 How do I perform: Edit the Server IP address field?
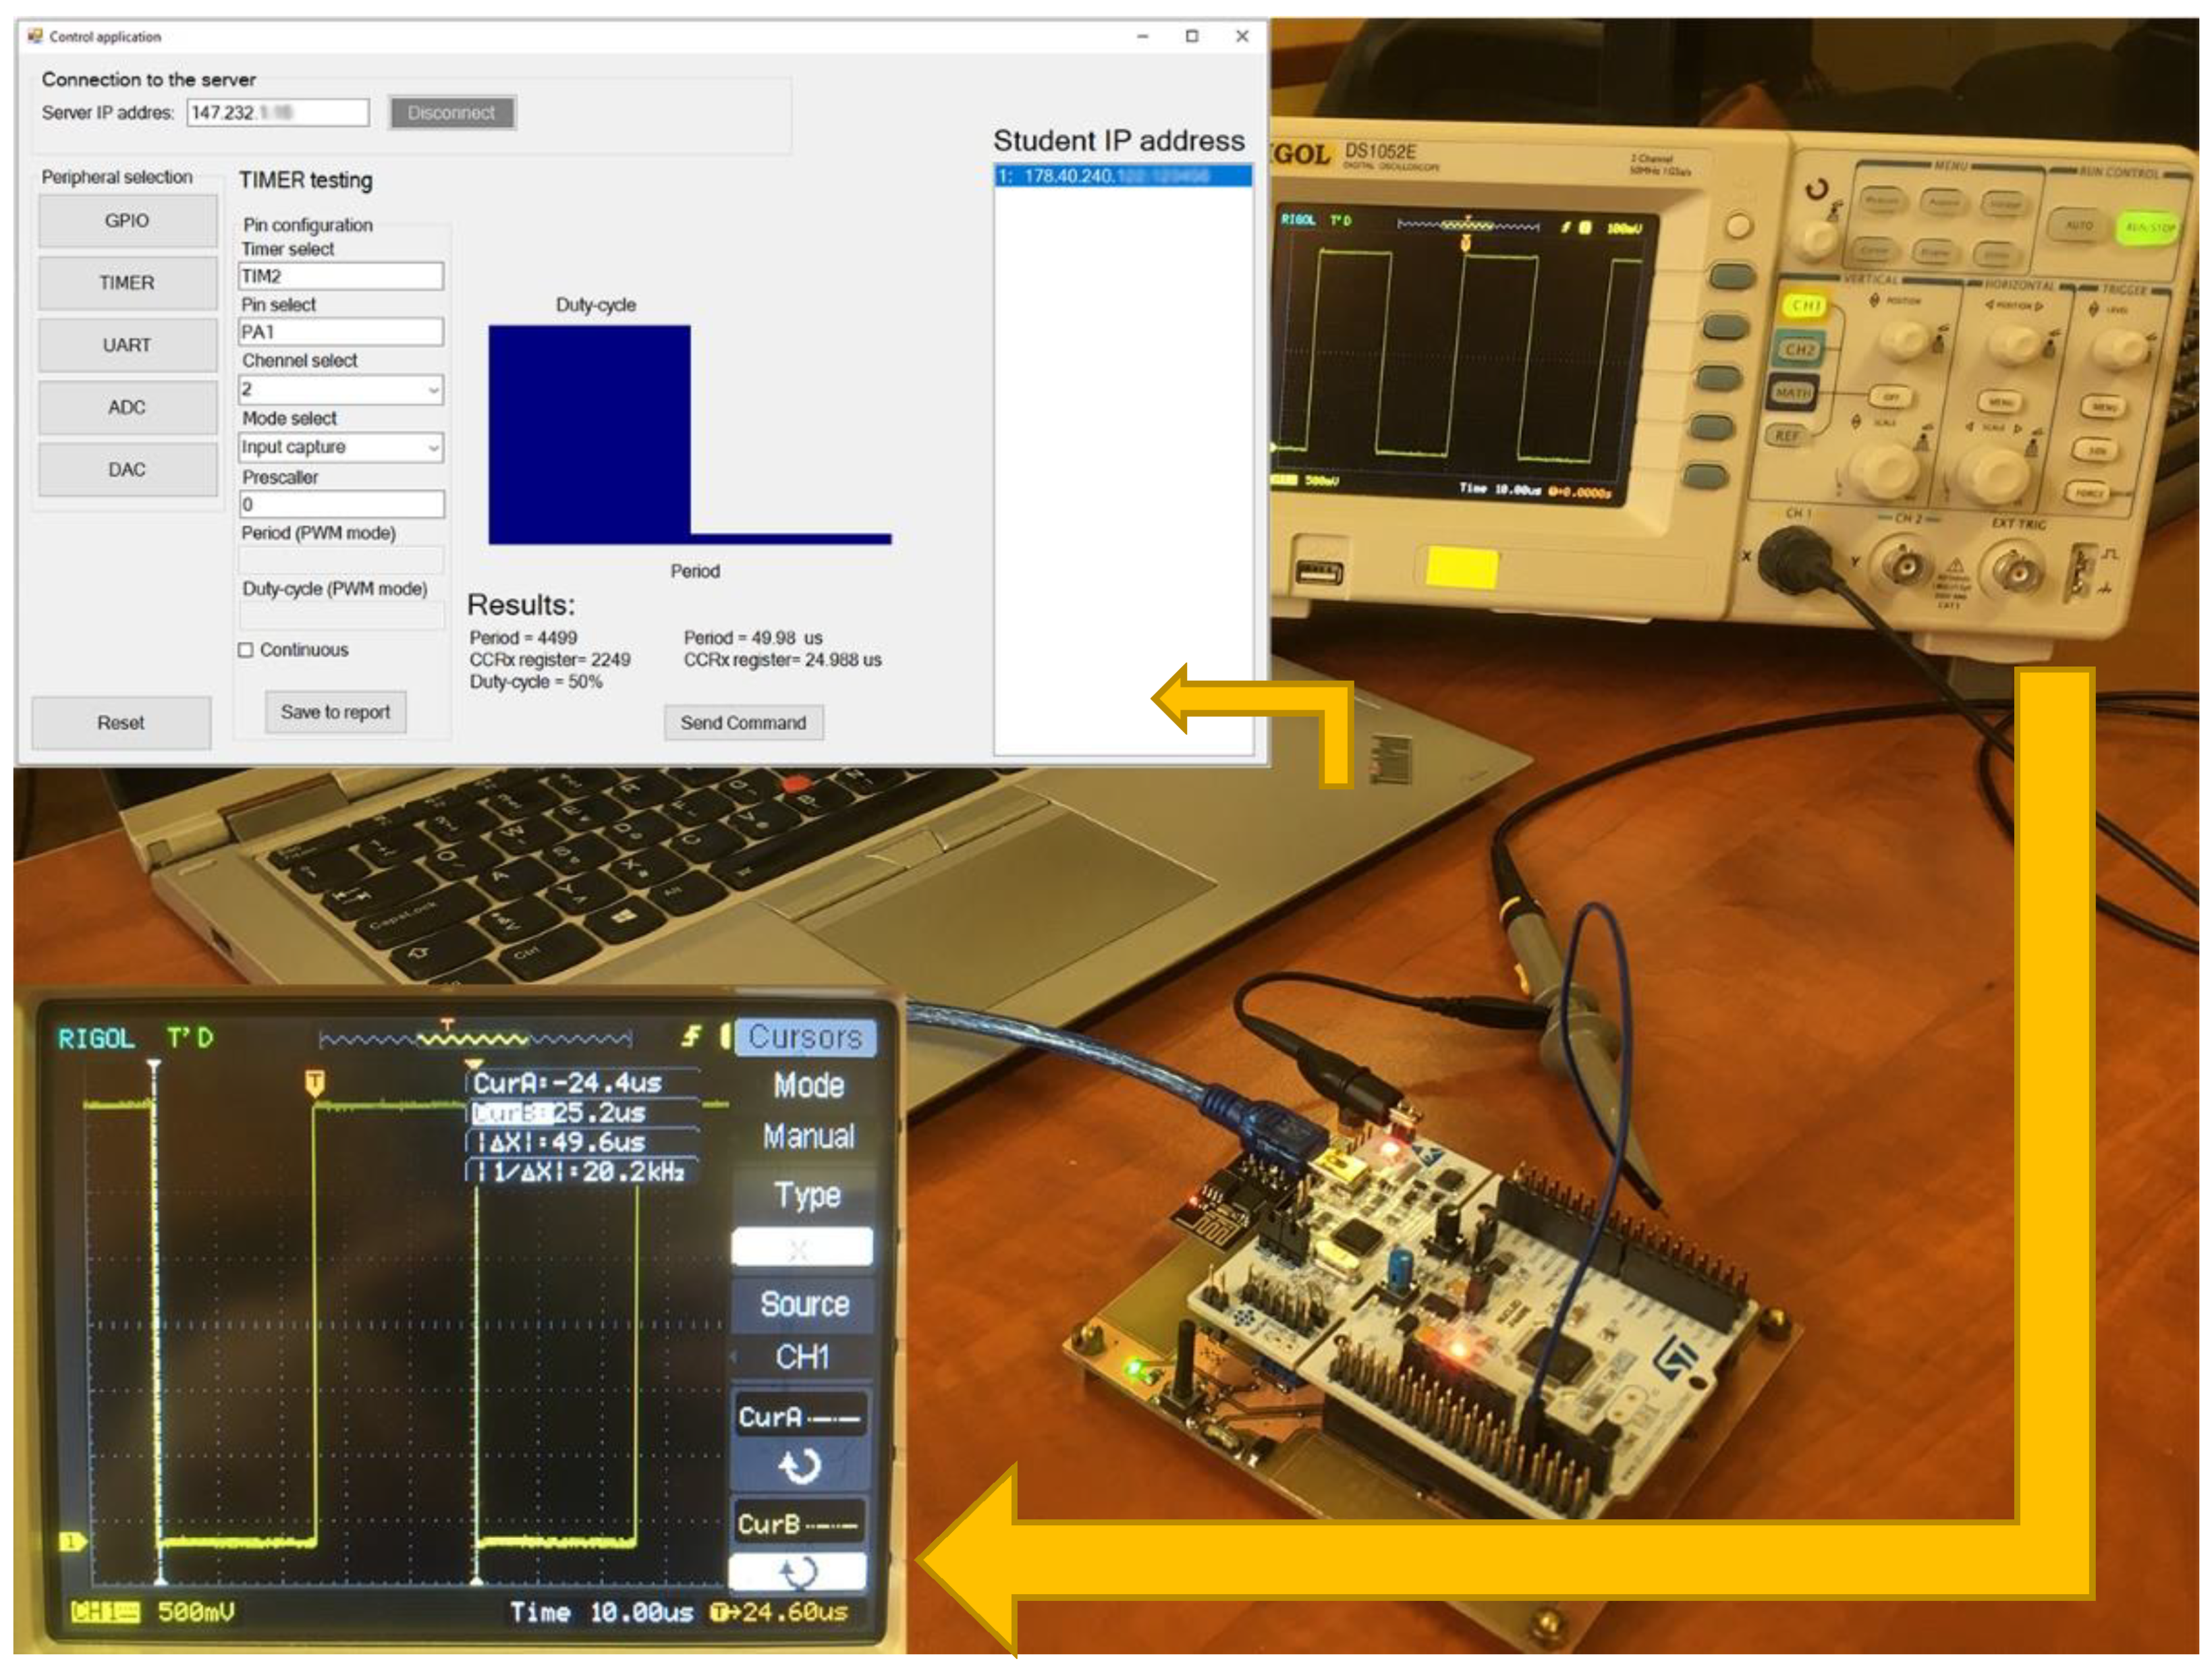278,112
